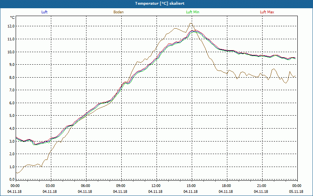Screen dimensions: 313x196
Task: Click the '11,0' y-axis value
Action: pos(11,39)
